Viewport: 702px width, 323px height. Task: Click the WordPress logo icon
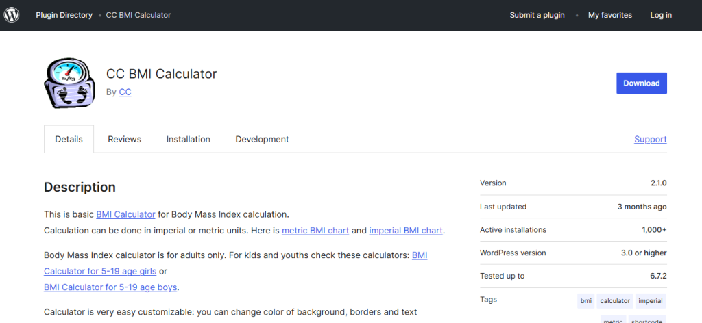click(12, 15)
